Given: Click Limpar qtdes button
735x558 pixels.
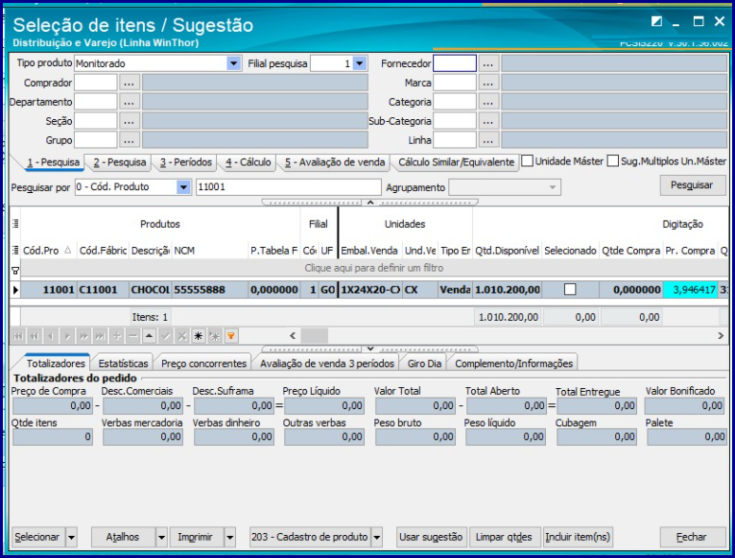Looking at the screenshot, I should [505, 537].
